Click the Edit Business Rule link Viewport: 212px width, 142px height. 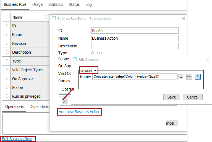[17, 139]
